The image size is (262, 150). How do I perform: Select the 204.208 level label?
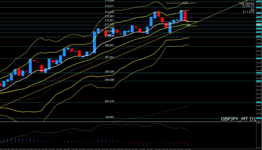110,80
